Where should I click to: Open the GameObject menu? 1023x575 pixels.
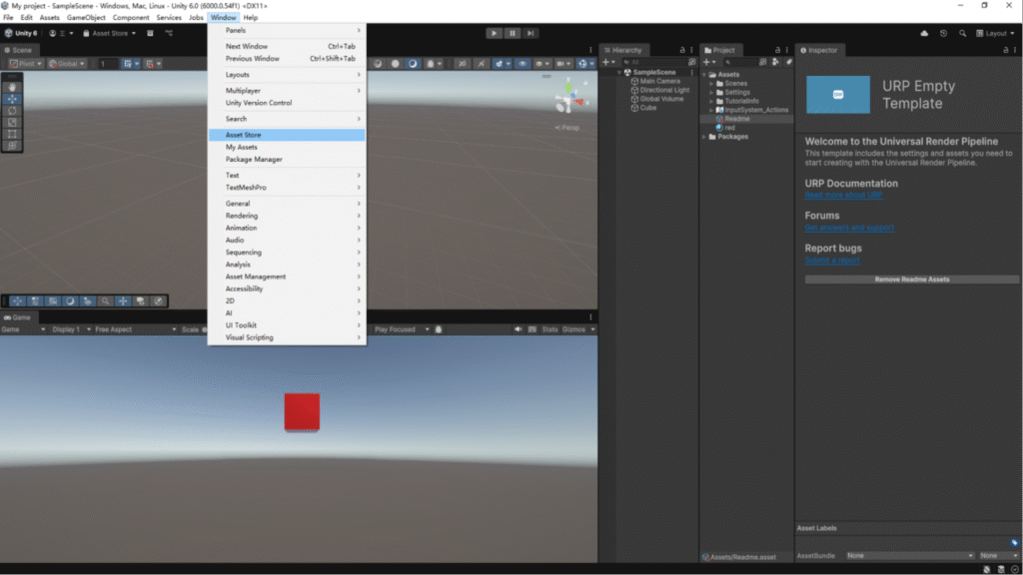pyautogui.click(x=86, y=18)
